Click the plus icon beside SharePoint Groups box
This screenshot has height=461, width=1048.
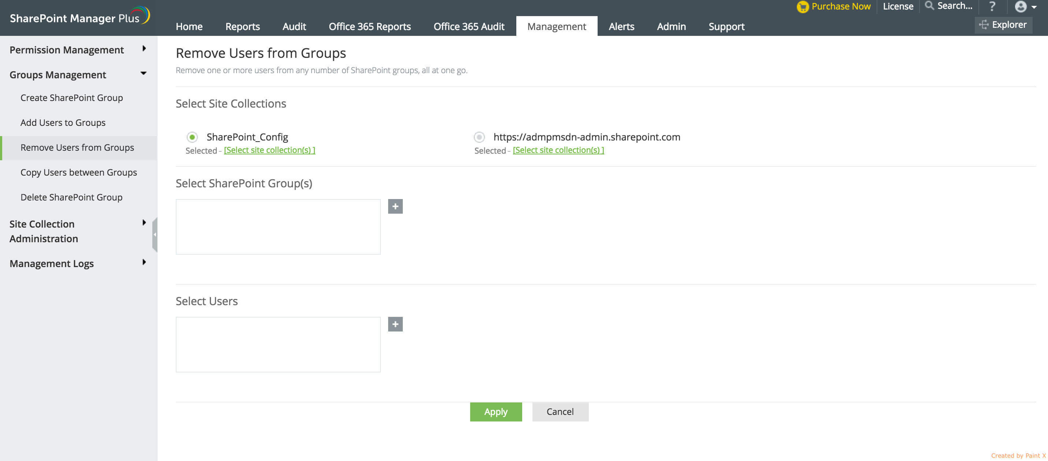(395, 206)
